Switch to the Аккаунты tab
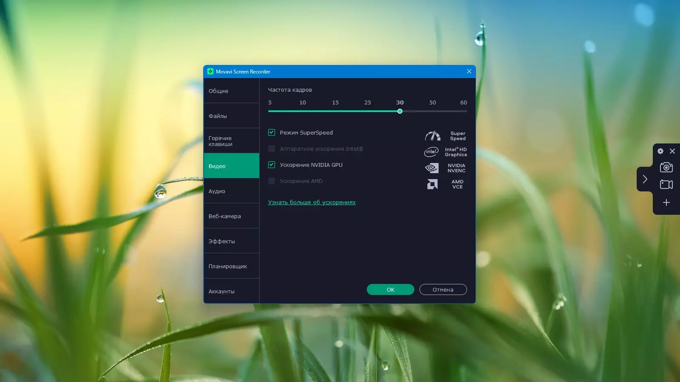The width and height of the screenshot is (680, 382). [232, 291]
